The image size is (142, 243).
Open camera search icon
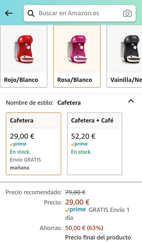pos(127,13)
